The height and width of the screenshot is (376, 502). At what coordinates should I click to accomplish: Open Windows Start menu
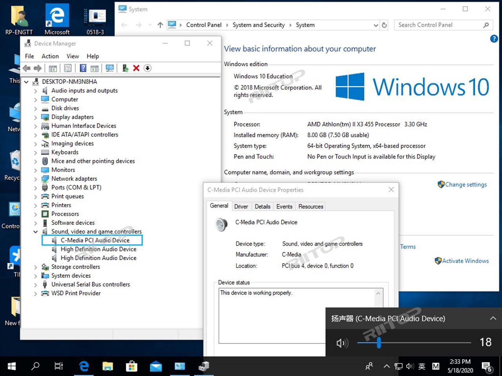coord(12,366)
